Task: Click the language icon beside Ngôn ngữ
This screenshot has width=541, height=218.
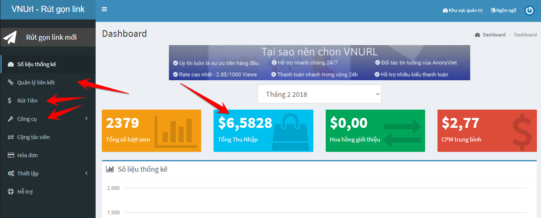Action: [493, 10]
